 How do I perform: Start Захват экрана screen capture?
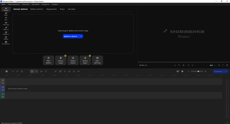click(73, 60)
